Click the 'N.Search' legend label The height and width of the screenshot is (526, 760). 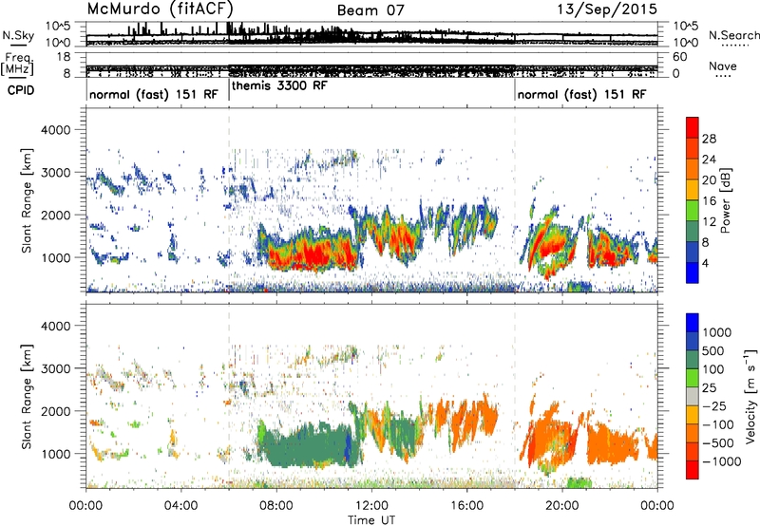733,35
